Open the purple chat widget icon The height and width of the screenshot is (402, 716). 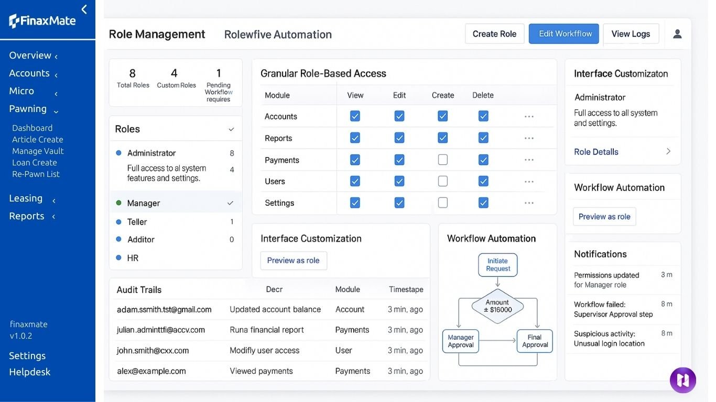coord(683,380)
